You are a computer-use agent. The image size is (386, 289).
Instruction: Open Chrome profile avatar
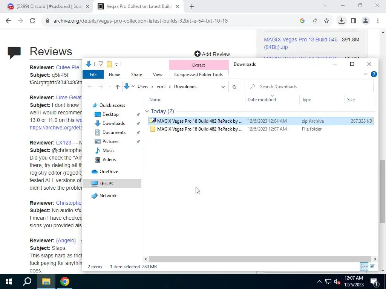[x=366, y=21]
